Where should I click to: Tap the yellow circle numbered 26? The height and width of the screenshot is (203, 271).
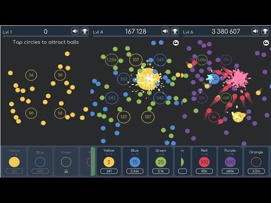click(31, 75)
